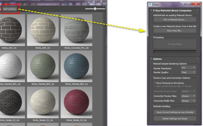Screen dimensions: 203x126
Task: Open the Render Resolution dropdown
Action: pos(188,68)
